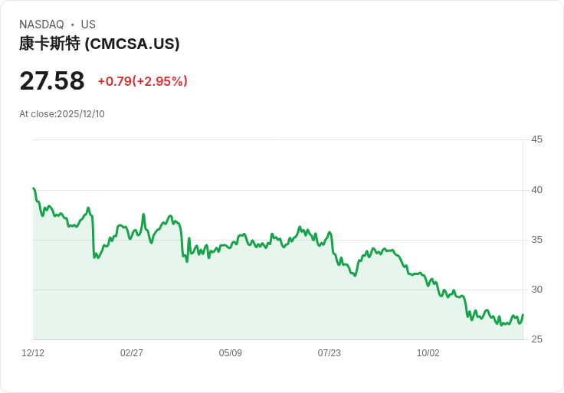Click the 05/09 date axis label
The image size is (564, 393).
click(x=231, y=353)
